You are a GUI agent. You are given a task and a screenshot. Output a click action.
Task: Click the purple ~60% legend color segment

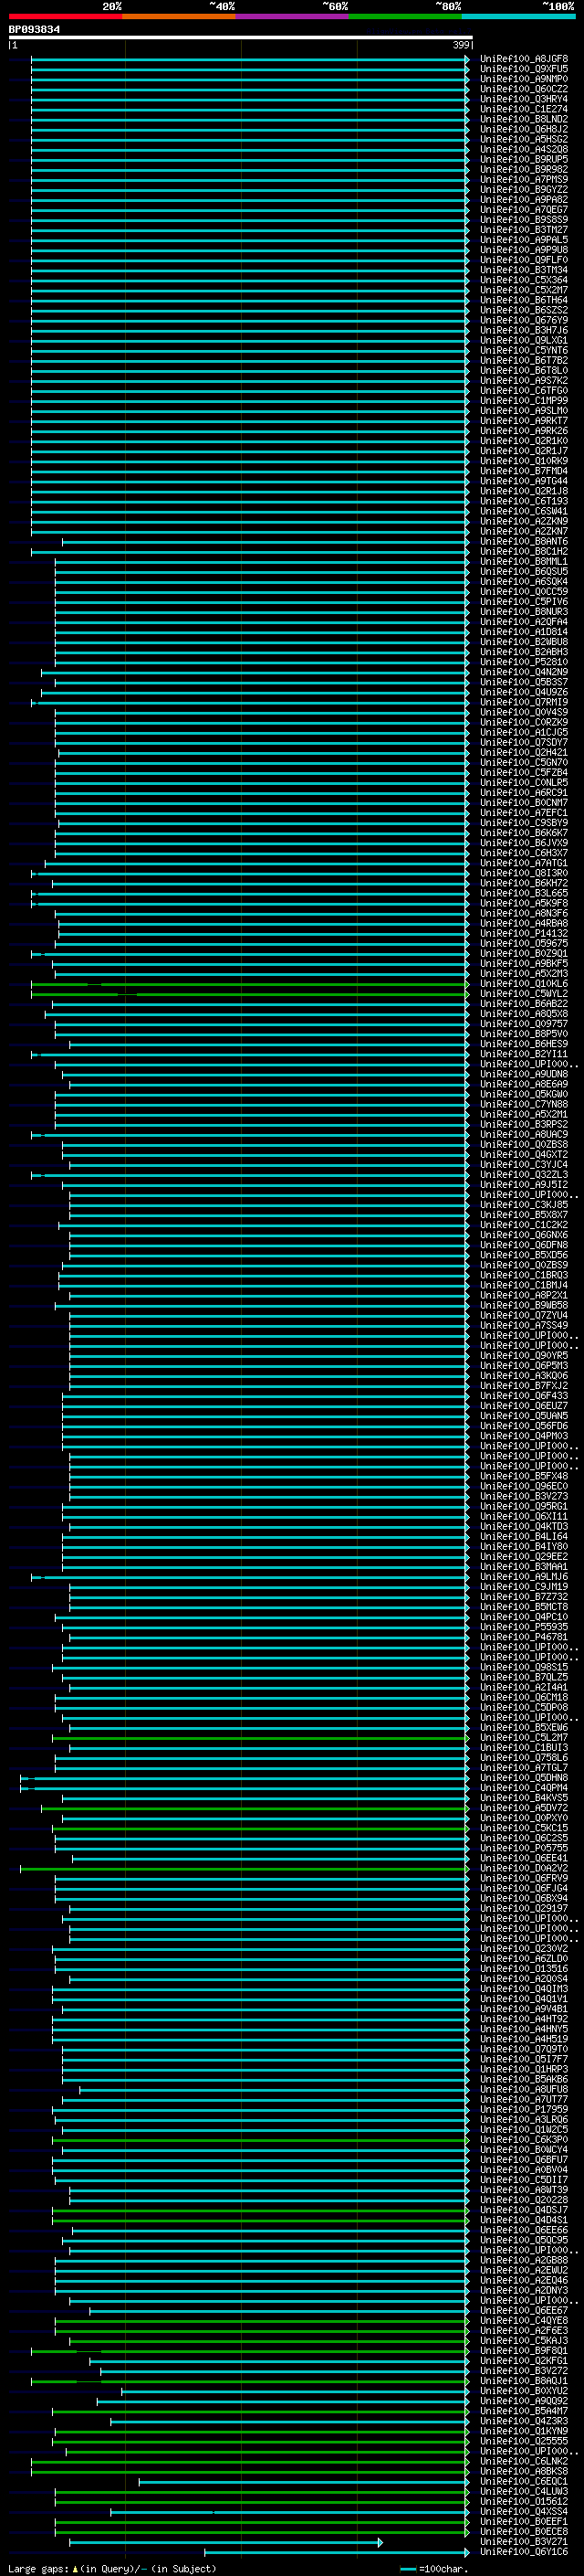[x=293, y=16]
